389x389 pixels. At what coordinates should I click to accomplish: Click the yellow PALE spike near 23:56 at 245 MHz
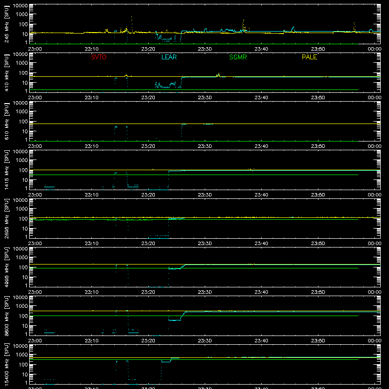[354, 27]
